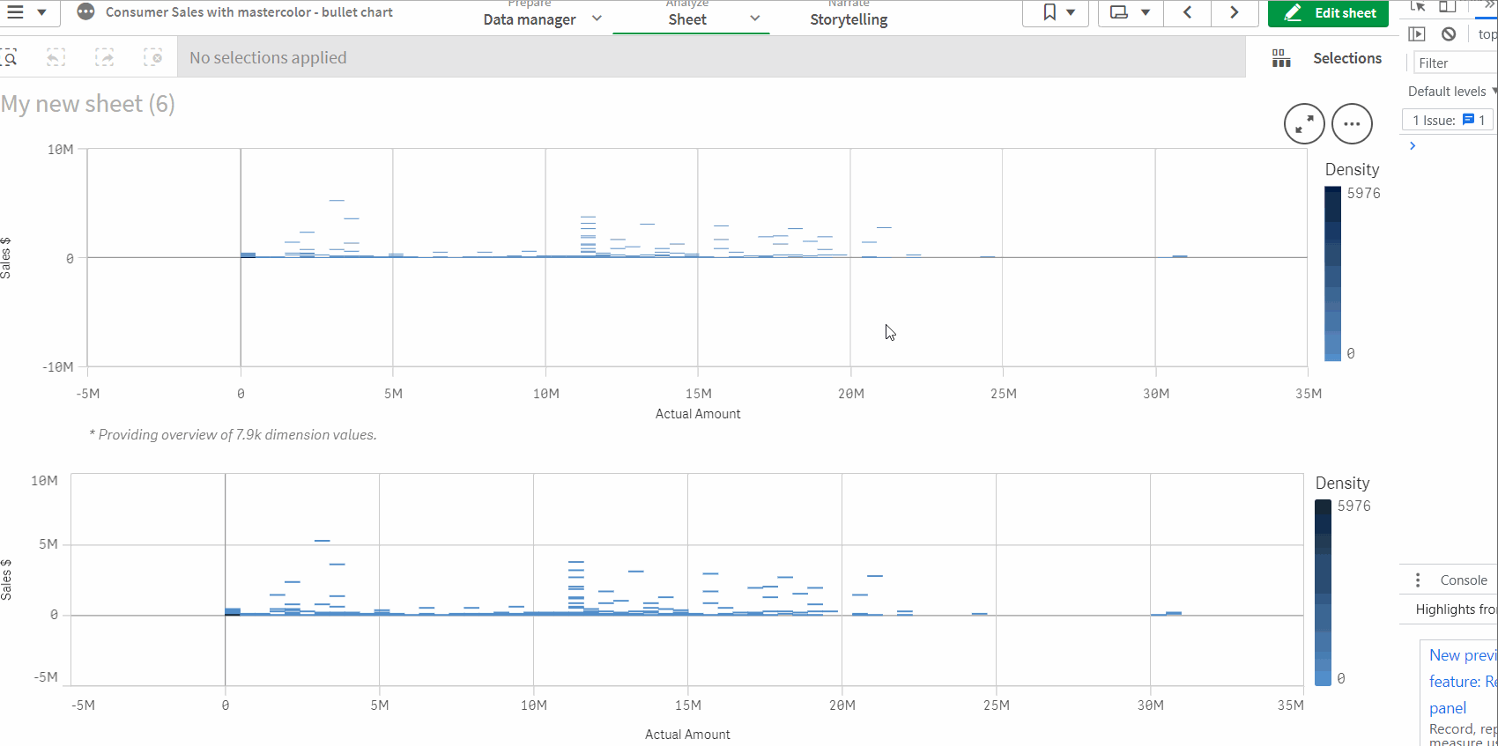The width and height of the screenshot is (1498, 746).
Task: Activate the smart search icon
Action: 10,58
